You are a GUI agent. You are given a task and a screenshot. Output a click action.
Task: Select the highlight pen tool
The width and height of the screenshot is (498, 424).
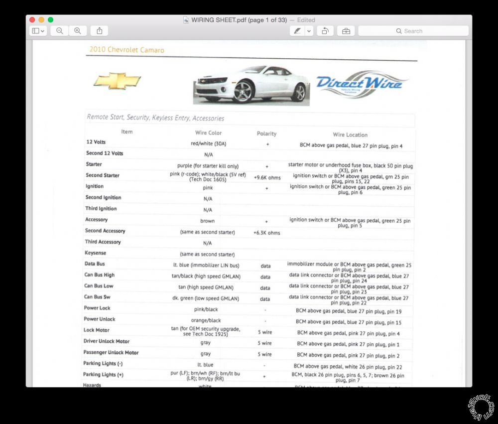tap(297, 31)
